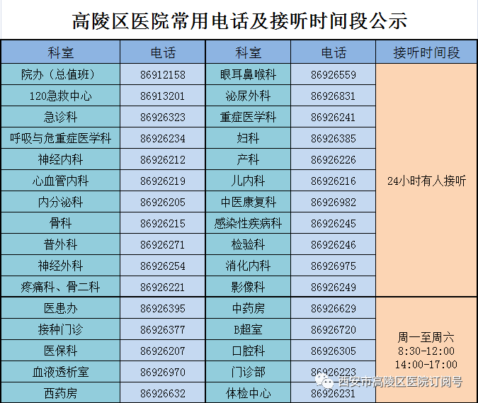Viewport: 478px width, 403px height.
Task: Select phone number 86926219
Action: [163, 181]
